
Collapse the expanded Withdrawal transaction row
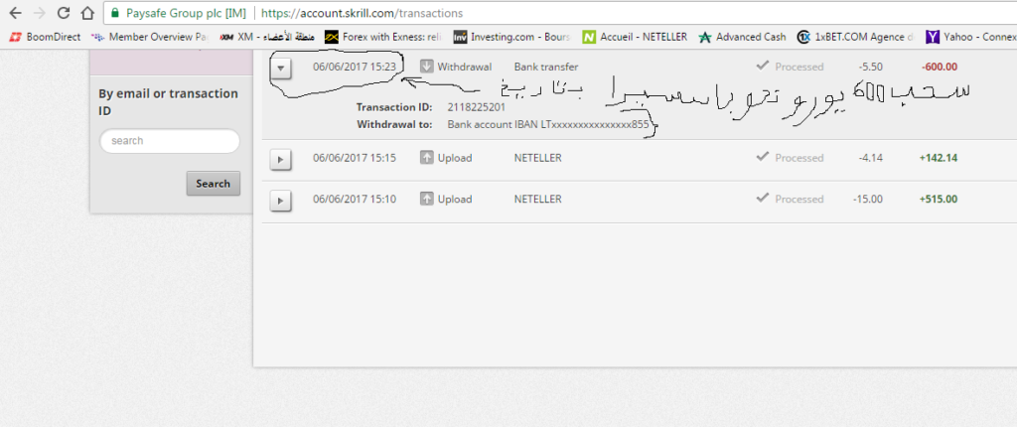(x=281, y=69)
